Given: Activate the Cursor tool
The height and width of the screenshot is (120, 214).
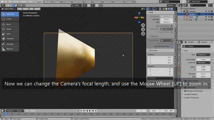Looking at the screenshot, I should [10, 19].
